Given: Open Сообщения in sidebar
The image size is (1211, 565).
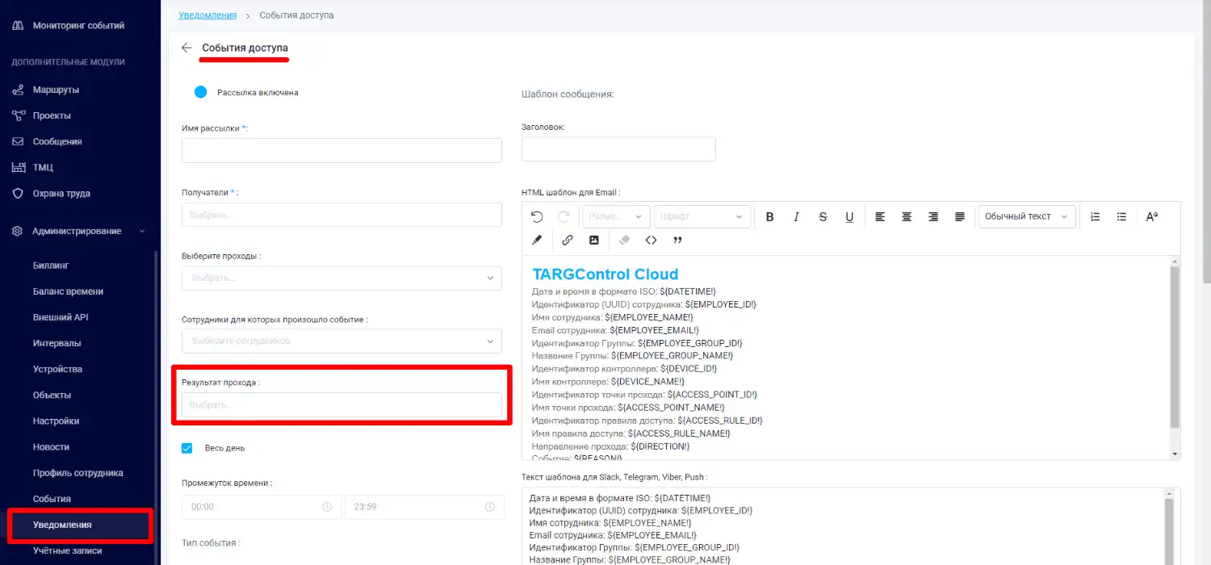Looking at the screenshot, I should pos(57,141).
